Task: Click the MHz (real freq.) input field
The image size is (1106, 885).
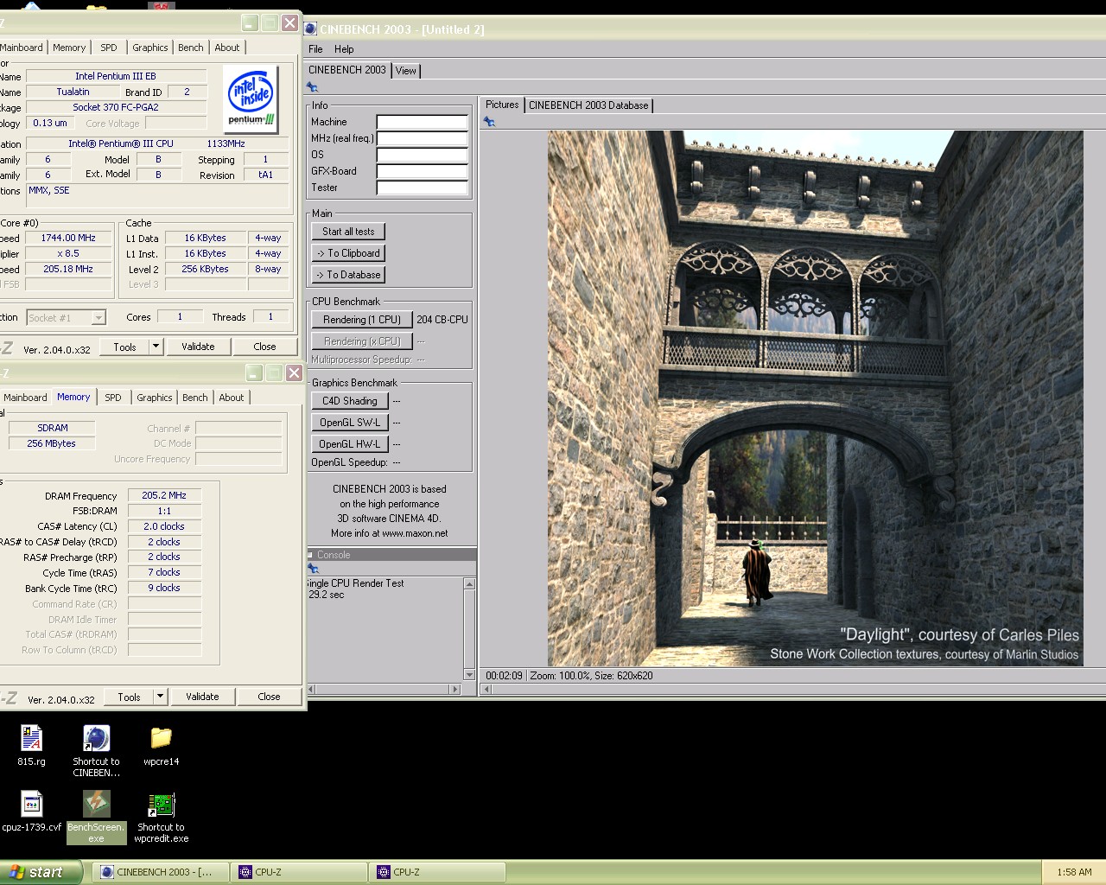Action: (422, 138)
